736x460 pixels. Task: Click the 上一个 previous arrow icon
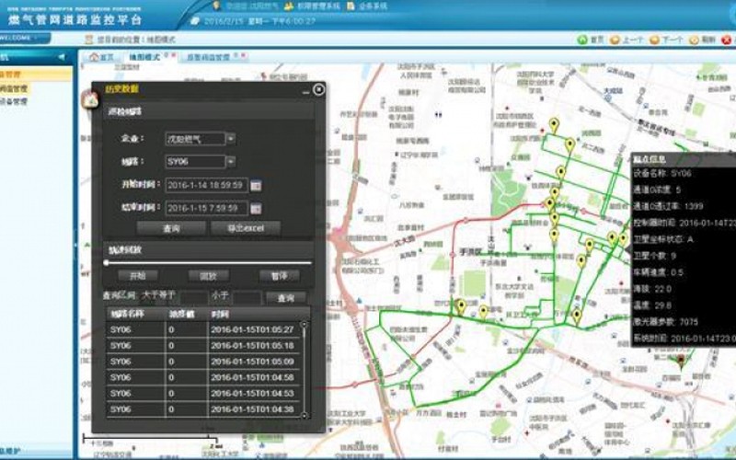615,40
